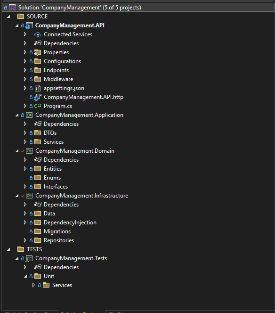Image resolution: width=275 pixels, height=313 pixels.
Task: Click the CompanyManagement.Application C# project icon
Action: coord(29,115)
